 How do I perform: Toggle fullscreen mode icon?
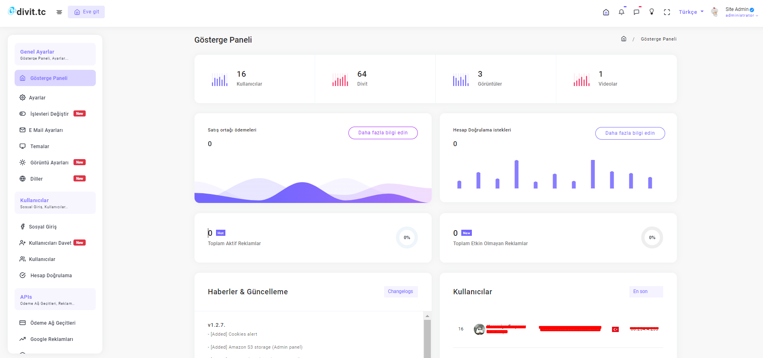[x=667, y=12]
